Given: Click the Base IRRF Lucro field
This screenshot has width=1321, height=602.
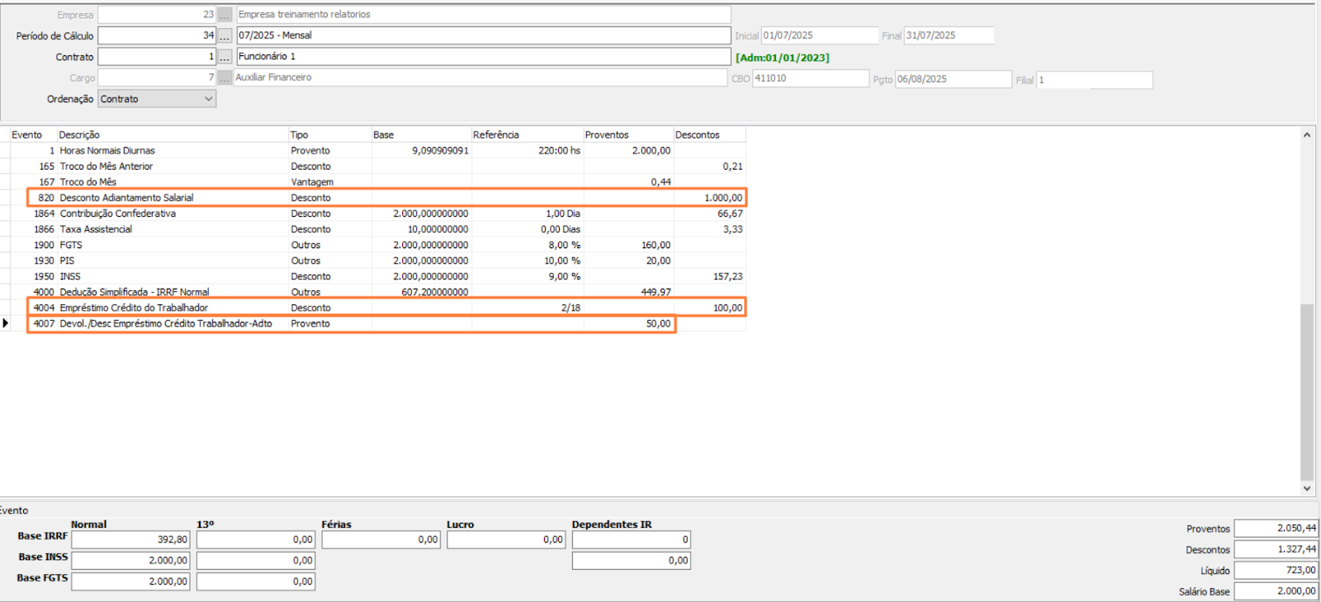Looking at the screenshot, I should (506, 539).
